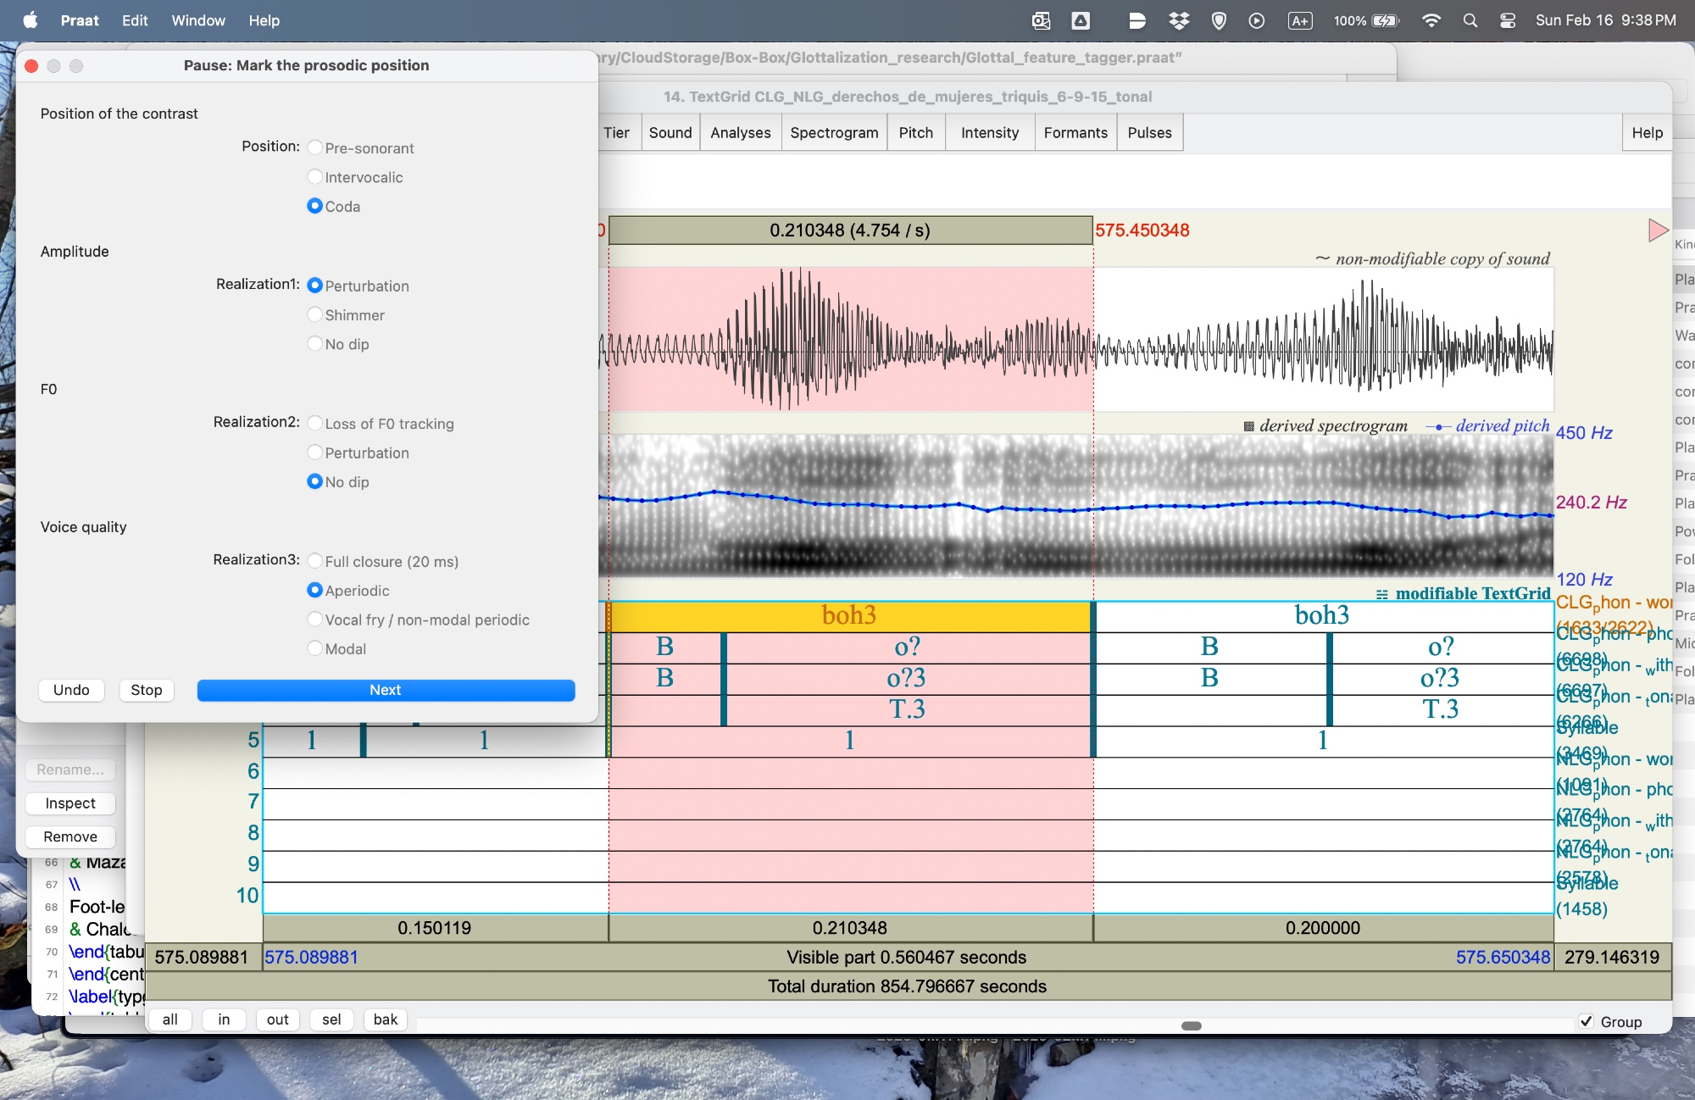Open Control Center icon in menu bar
This screenshot has width=1695, height=1100.
pos(1507,20)
